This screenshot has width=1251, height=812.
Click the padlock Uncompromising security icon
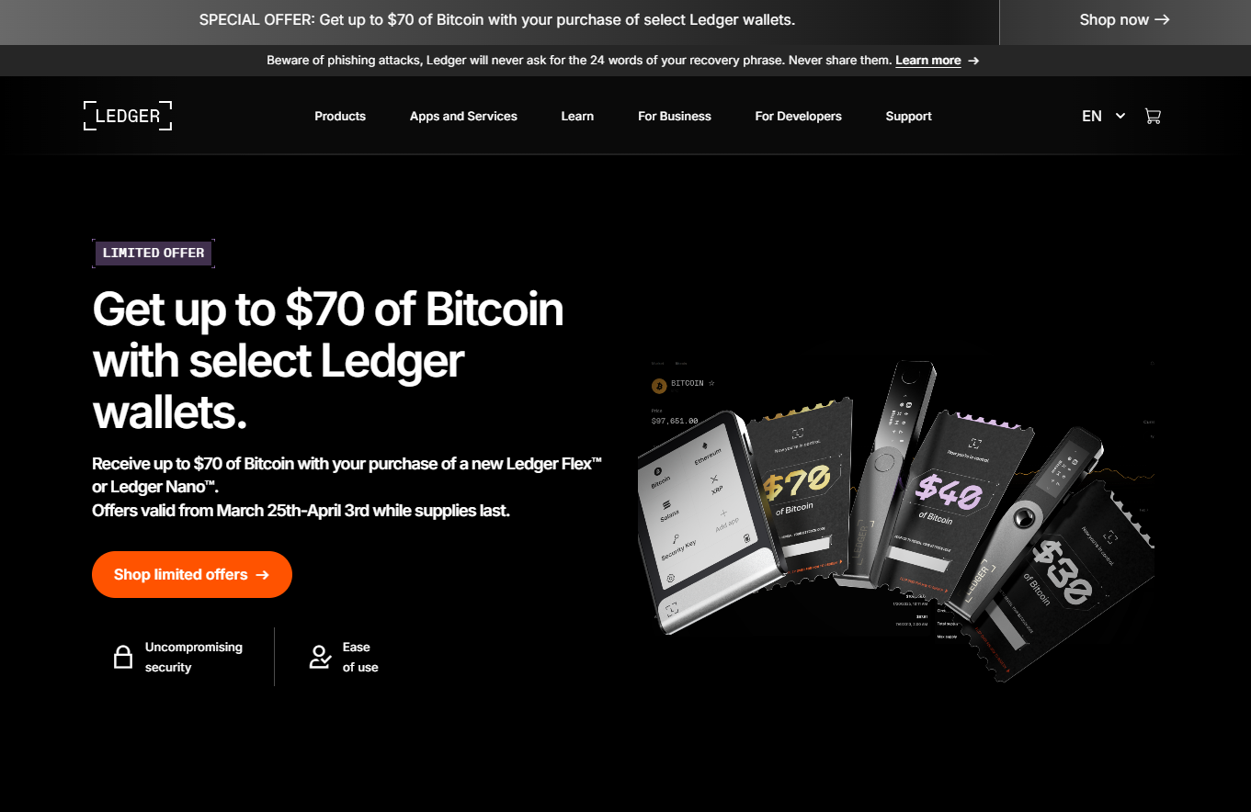pos(123,657)
